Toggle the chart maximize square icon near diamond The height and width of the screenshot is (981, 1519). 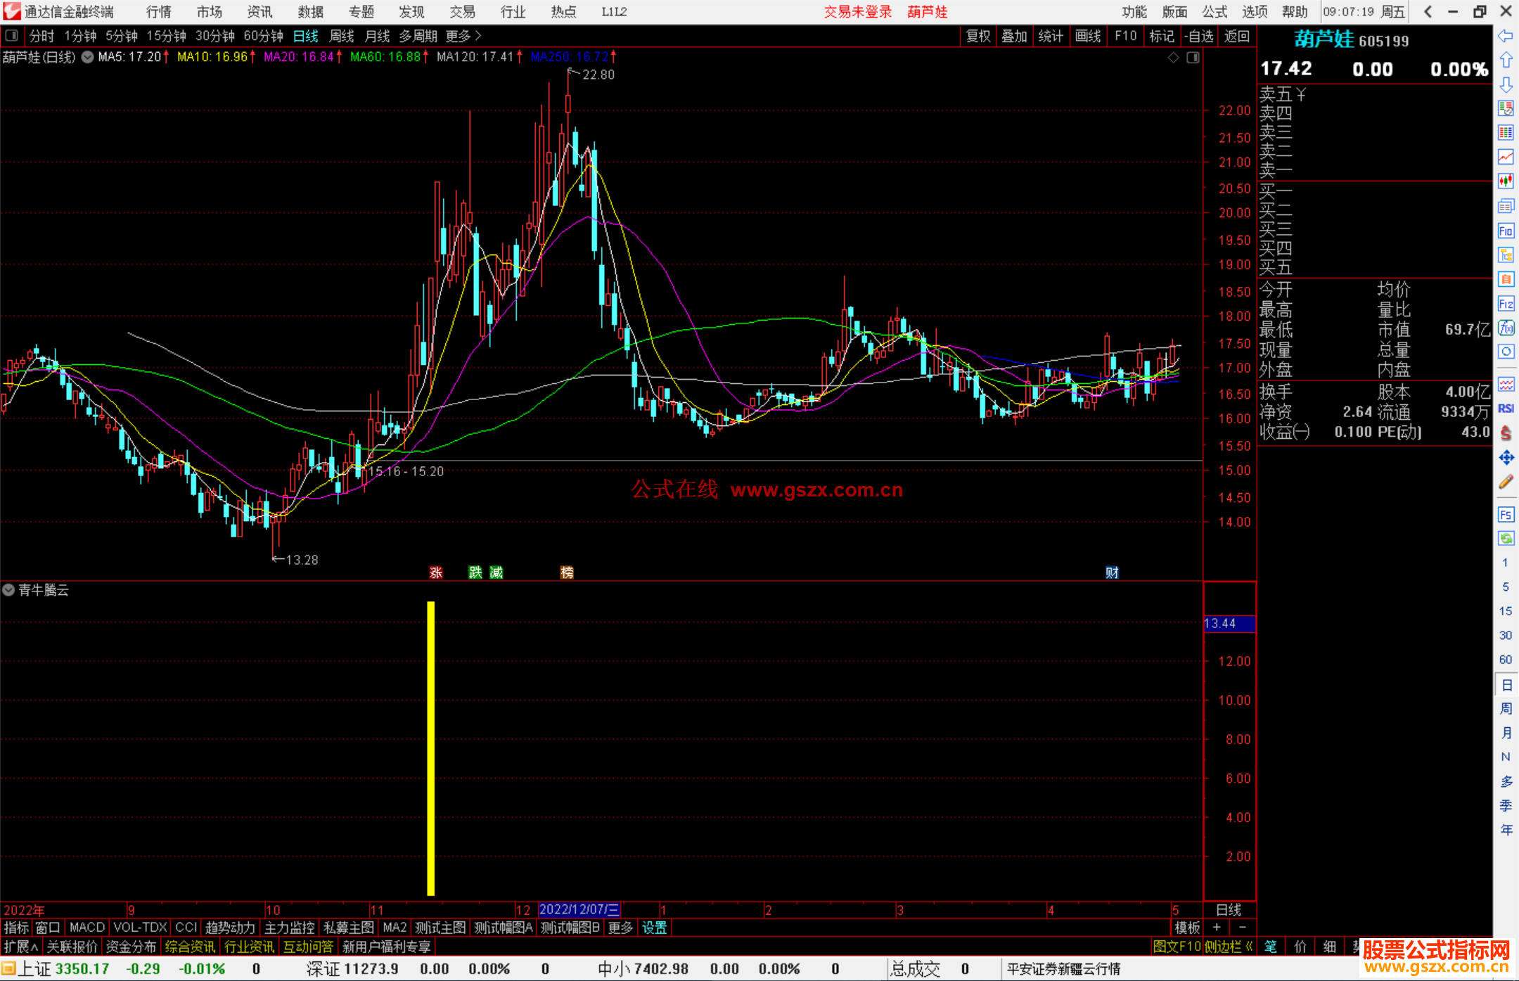1193,58
